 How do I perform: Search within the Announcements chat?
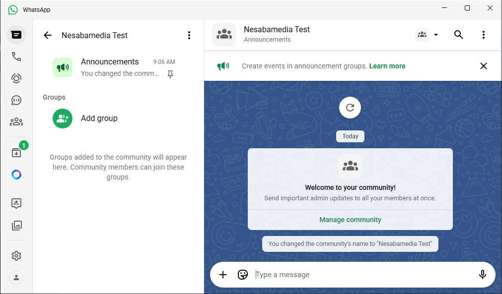tap(459, 35)
